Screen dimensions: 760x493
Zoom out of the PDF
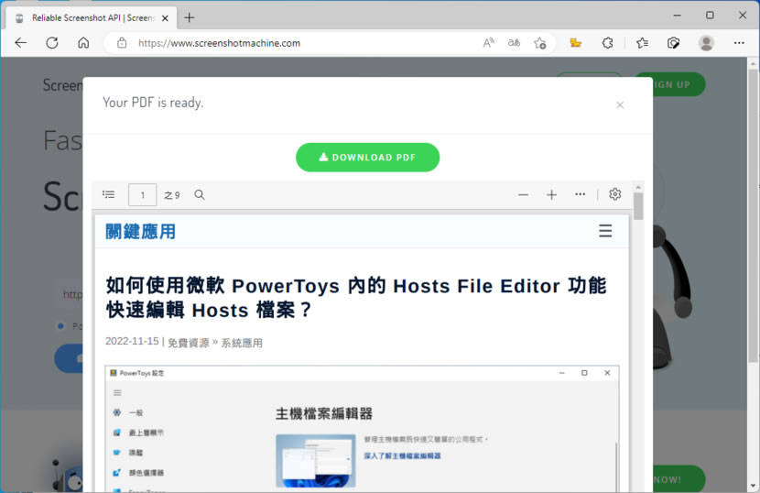523,194
